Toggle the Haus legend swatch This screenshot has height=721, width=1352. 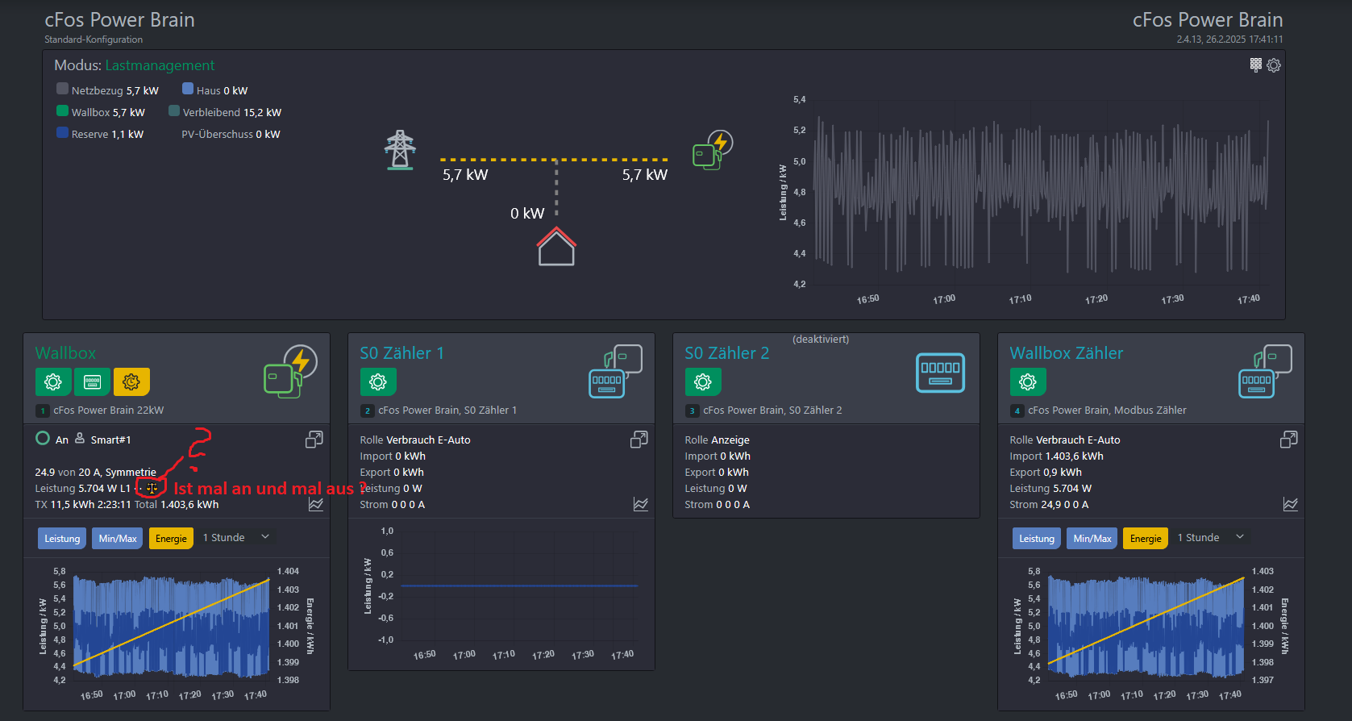pos(188,89)
